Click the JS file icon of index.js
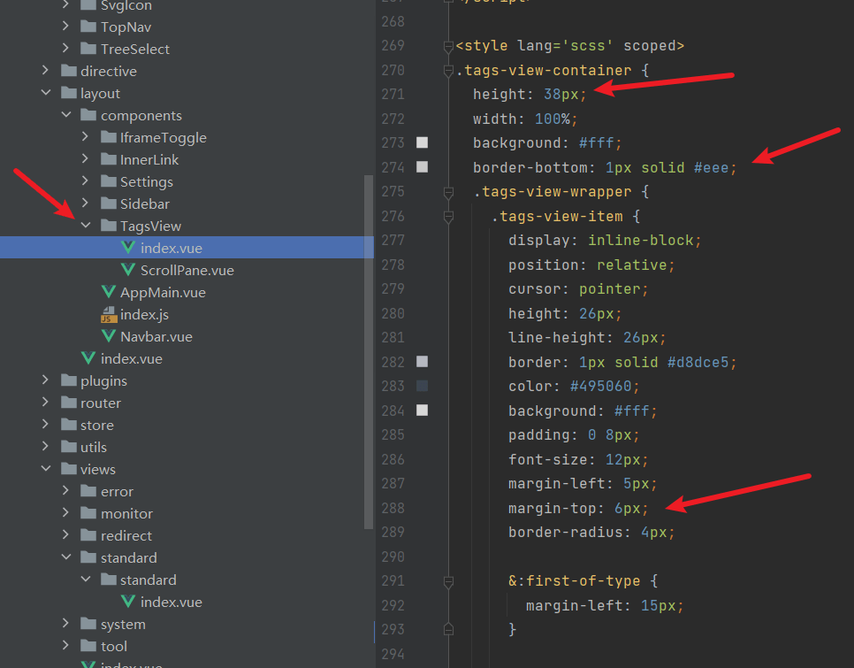The image size is (854, 668). (109, 314)
